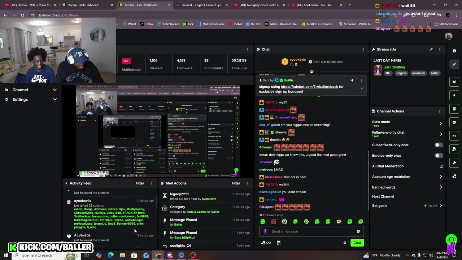Toggle Subscribers-only chat switch
The width and height of the screenshot is (462, 260).
pos(439,145)
